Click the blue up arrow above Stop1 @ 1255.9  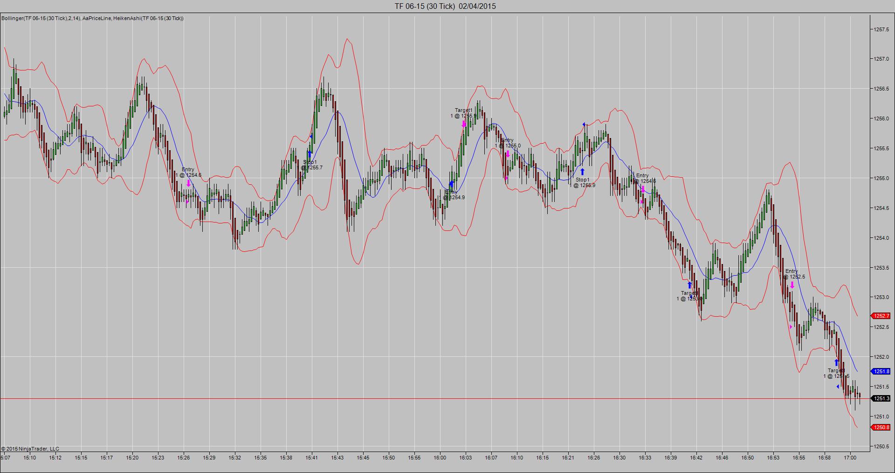pos(582,172)
